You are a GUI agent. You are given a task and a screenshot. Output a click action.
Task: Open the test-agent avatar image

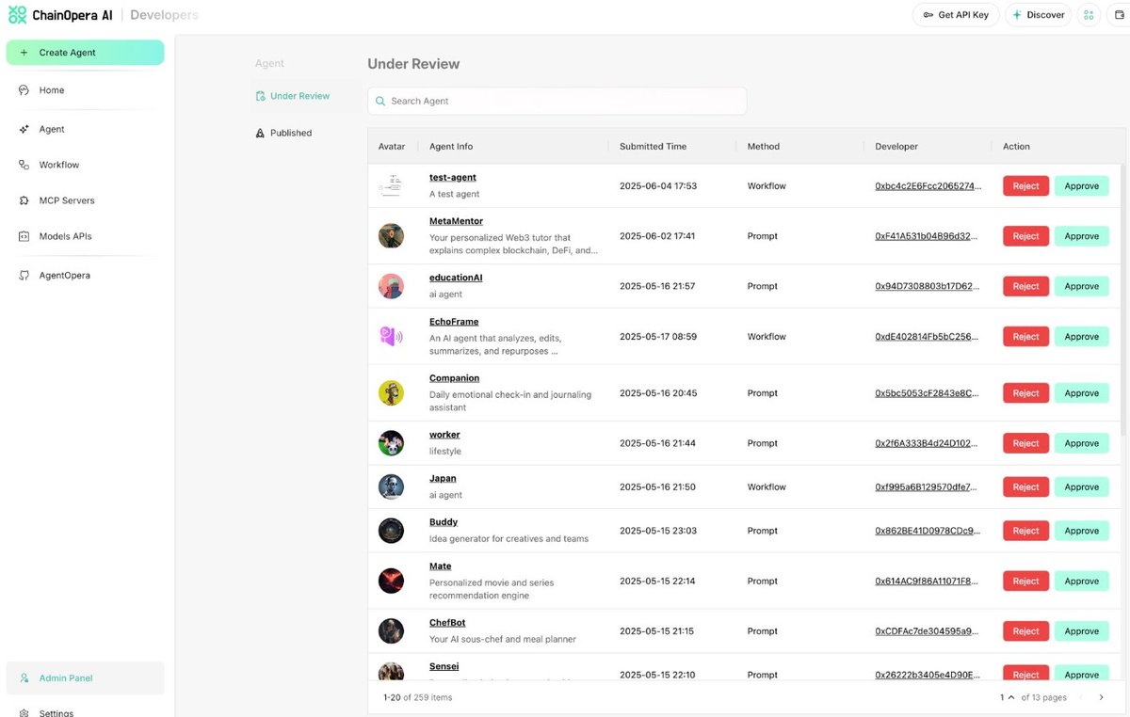(x=391, y=185)
